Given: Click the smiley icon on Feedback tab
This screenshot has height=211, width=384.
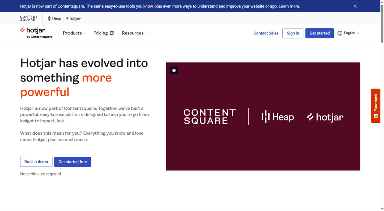Looking at the screenshot, I should 376,116.
